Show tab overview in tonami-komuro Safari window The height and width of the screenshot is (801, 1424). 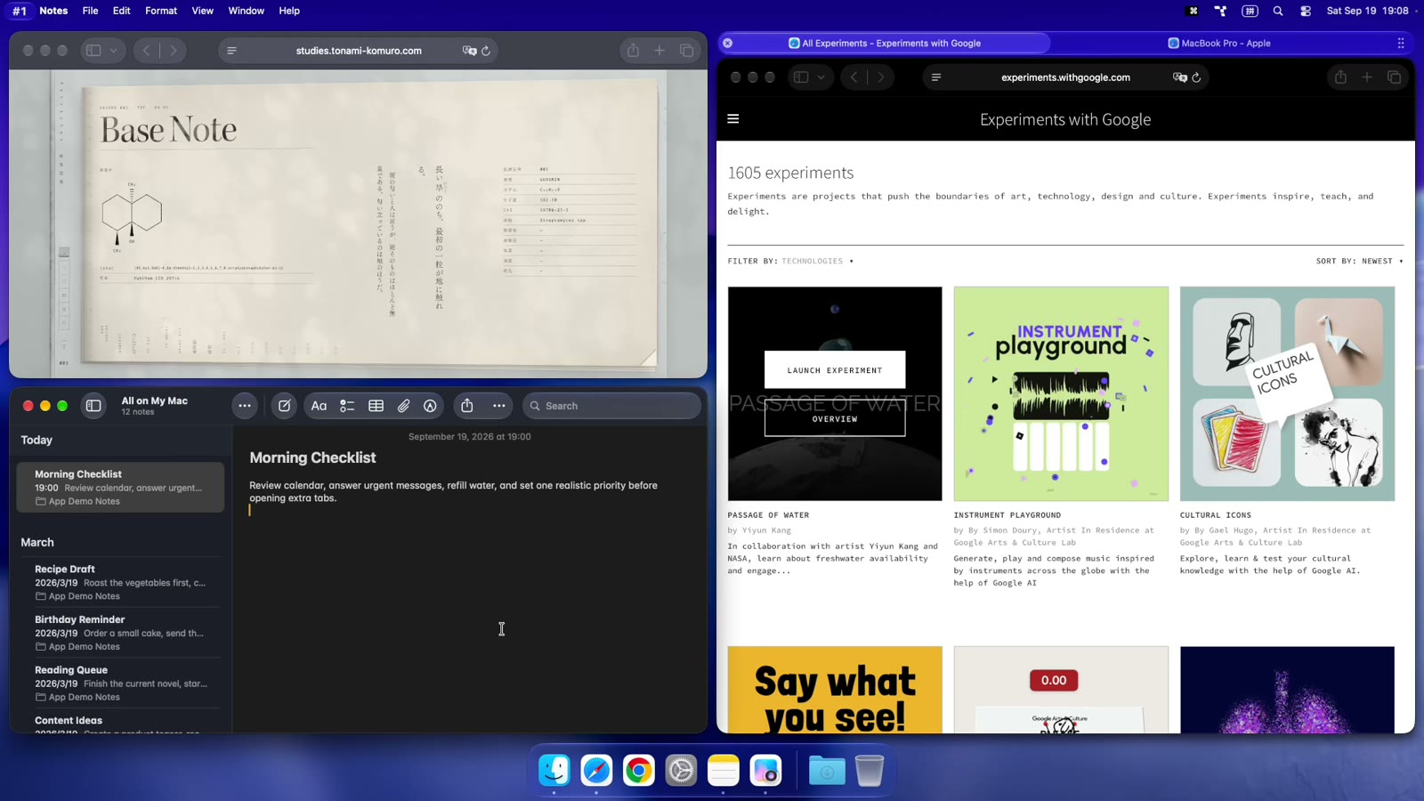point(686,51)
